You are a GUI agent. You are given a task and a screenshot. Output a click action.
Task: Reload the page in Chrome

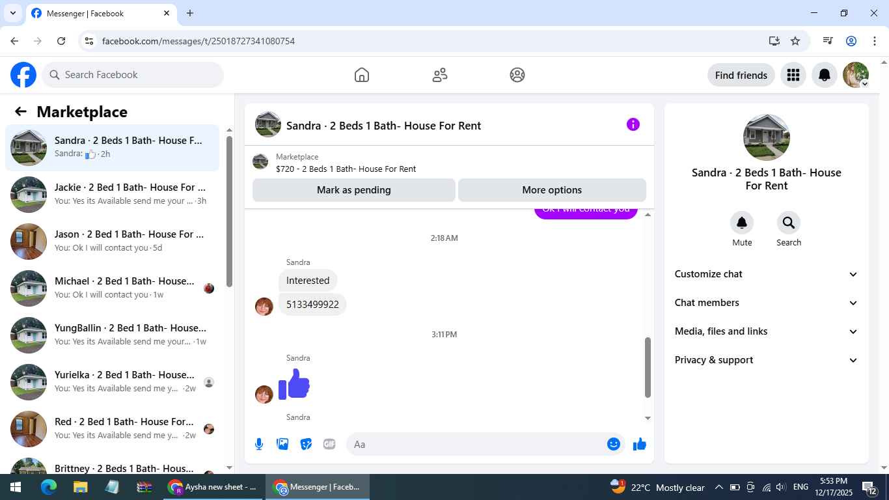61,41
